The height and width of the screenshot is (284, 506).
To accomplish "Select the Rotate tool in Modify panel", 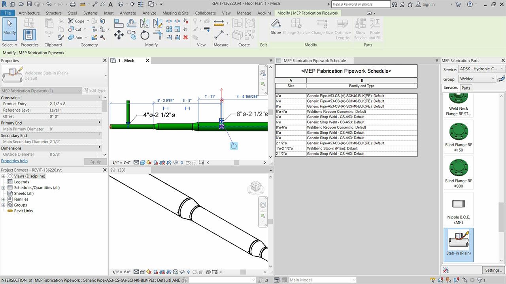I will (x=145, y=35).
